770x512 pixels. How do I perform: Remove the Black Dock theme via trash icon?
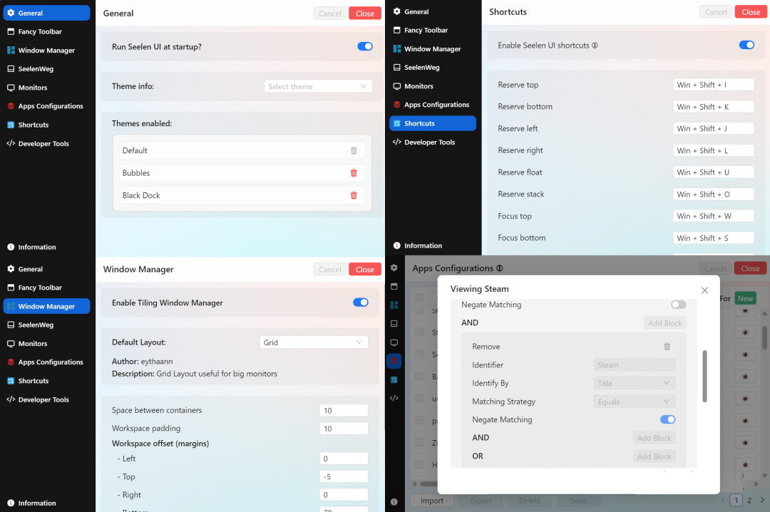pos(354,195)
